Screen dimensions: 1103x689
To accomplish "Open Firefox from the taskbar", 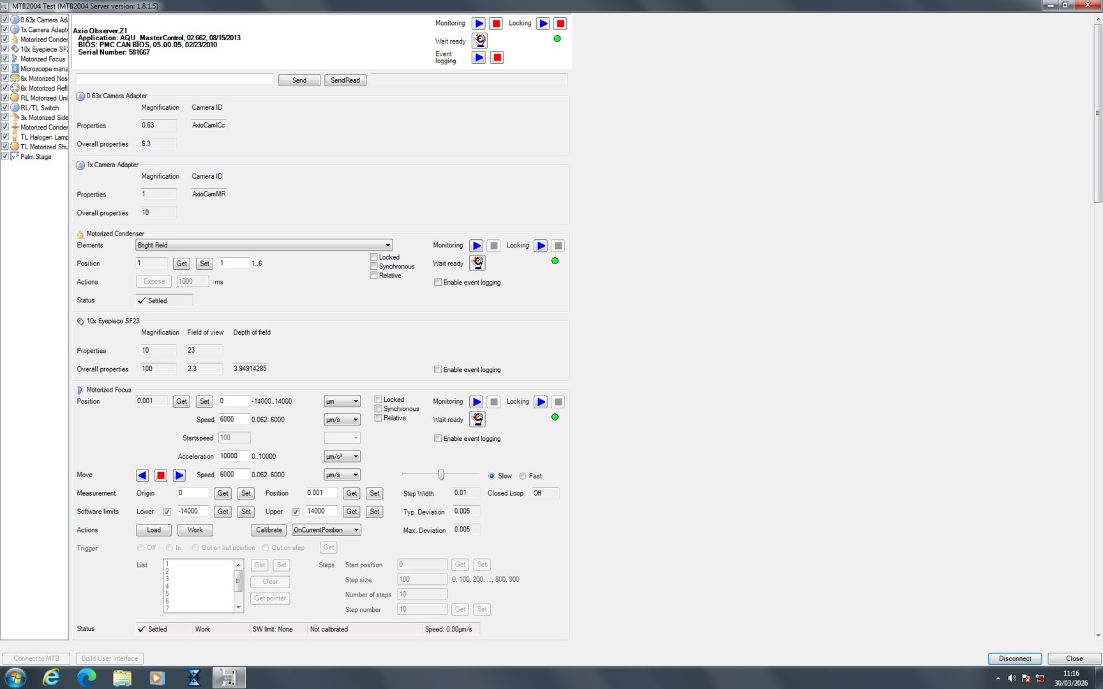I will click(x=52, y=678).
